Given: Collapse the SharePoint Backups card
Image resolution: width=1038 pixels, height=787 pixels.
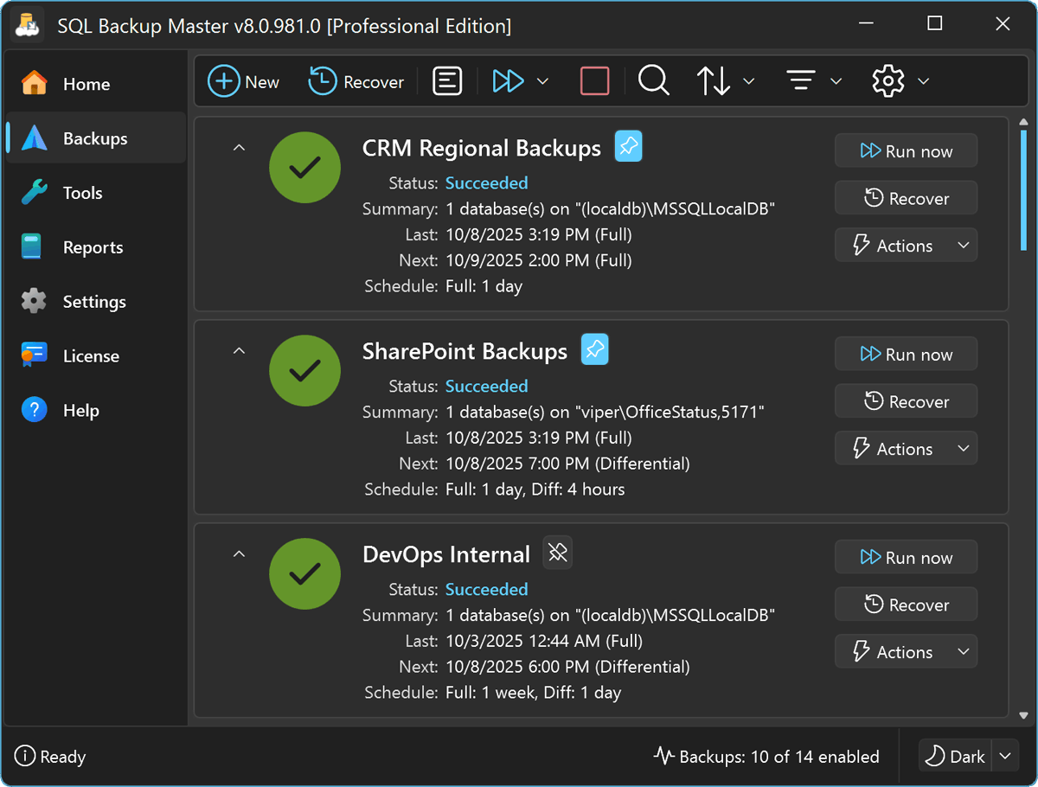Looking at the screenshot, I should click(239, 350).
